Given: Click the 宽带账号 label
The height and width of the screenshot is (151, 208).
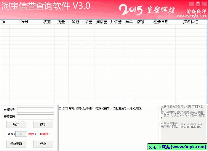Looking at the screenshot, I should click(10, 110).
